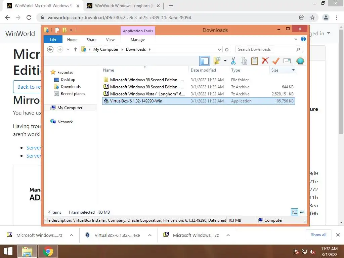
Task: Open the Share ribbon tab
Action: (x=91, y=40)
